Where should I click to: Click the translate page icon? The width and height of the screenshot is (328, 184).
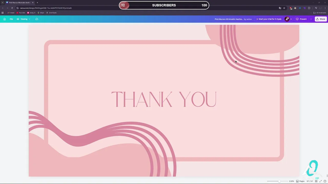pos(280,8)
